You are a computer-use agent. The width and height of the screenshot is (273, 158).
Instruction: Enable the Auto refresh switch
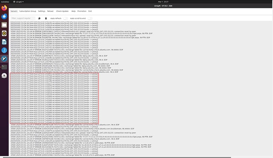tap(65, 18)
